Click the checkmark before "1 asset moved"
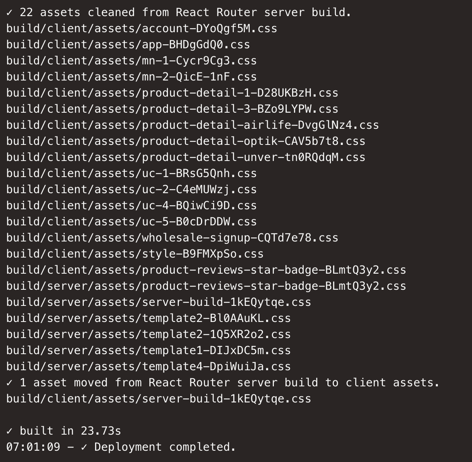Viewport: 472px width, 462px height. 10,383
